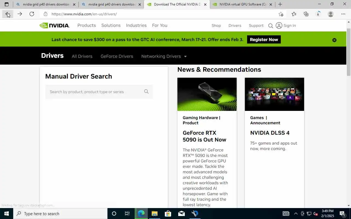
Task: Open the Favorites list icon
Action: [294, 14]
